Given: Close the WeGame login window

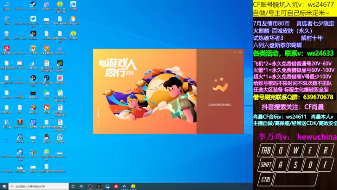Looking at the screenshot, I should (240, 52).
